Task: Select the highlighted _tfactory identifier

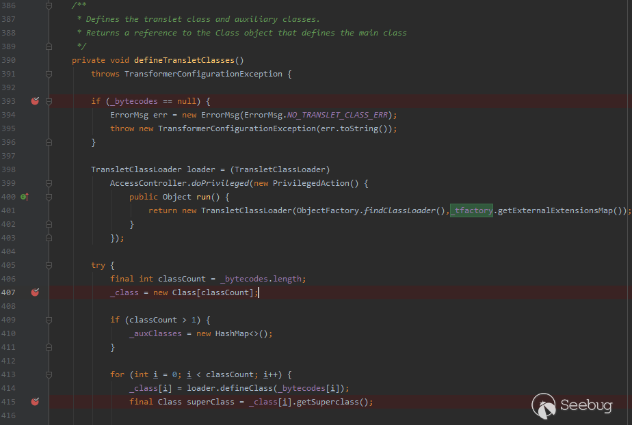Action: (472, 210)
